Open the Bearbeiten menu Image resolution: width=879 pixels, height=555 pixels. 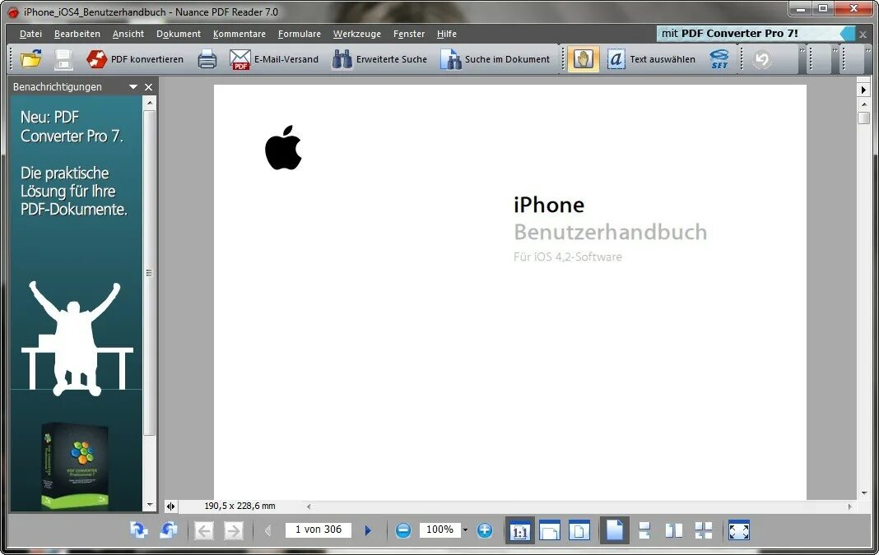[77, 34]
